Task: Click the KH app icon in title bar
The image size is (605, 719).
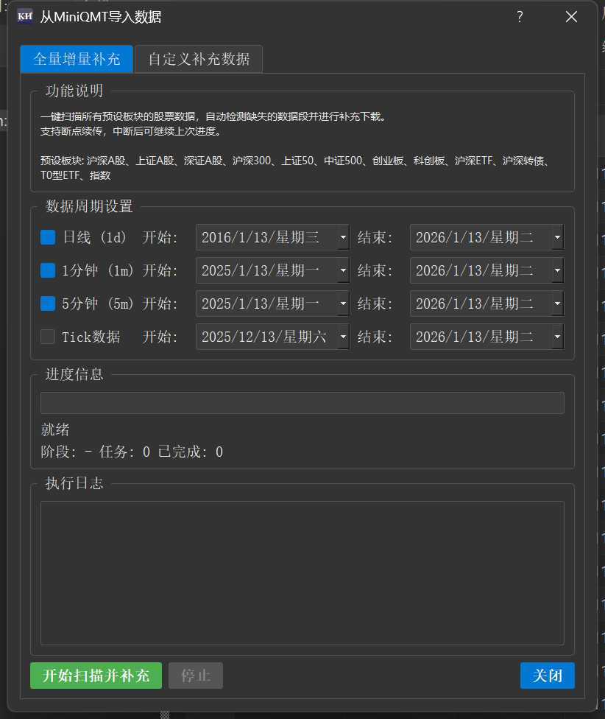Action: (x=24, y=17)
